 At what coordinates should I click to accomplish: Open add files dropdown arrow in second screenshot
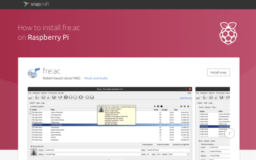[201, 97]
